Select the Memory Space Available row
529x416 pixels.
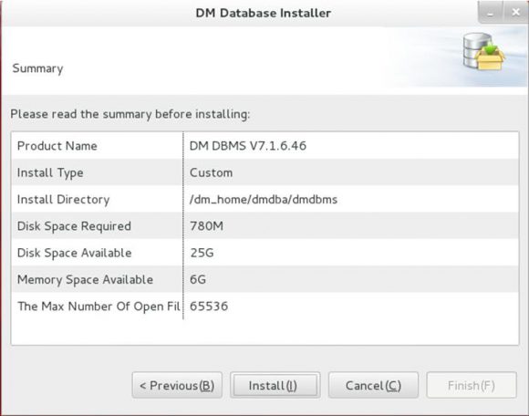pyautogui.click(x=264, y=279)
